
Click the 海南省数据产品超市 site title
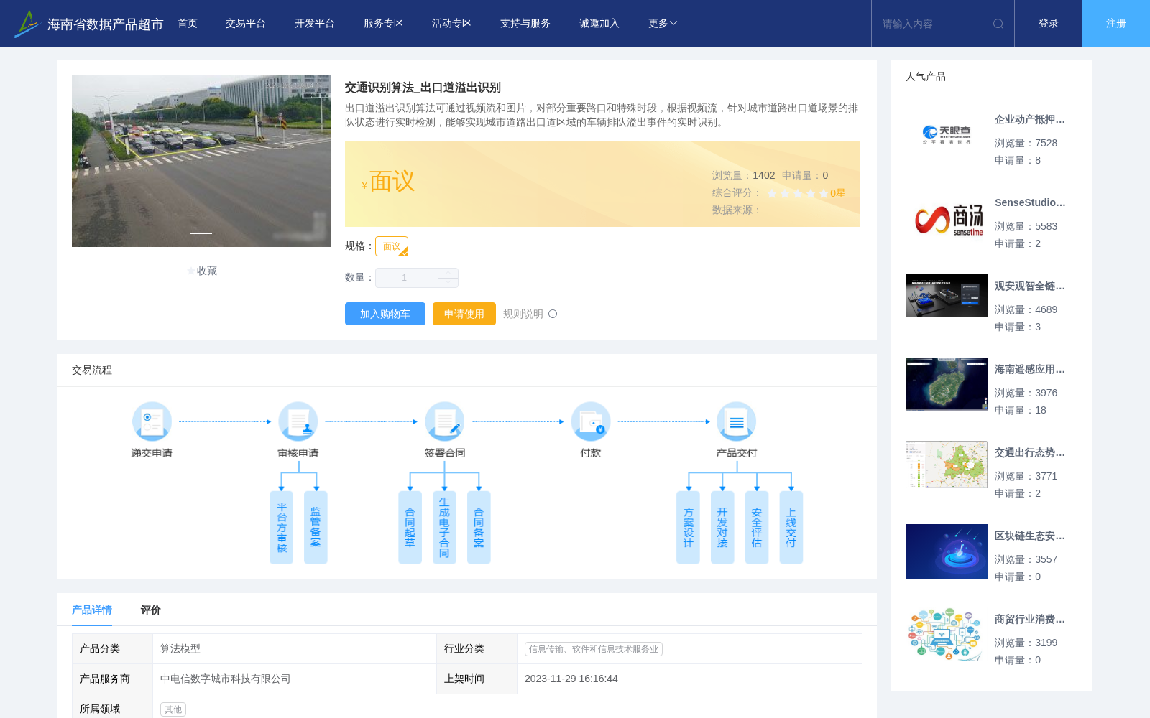coord(105,24)
